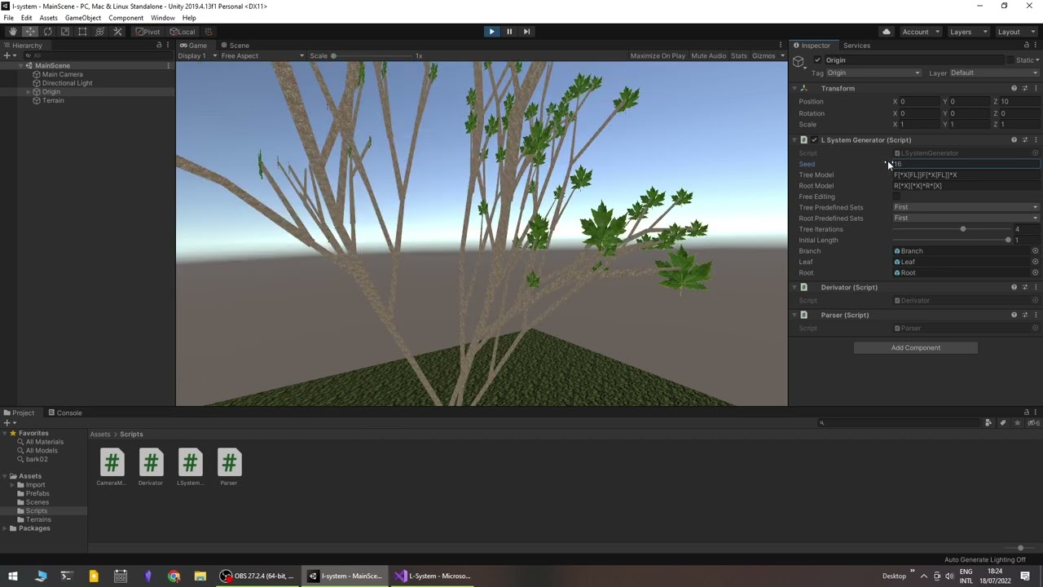Click Add Component button

pyautogui.click(x=915, y=348)
